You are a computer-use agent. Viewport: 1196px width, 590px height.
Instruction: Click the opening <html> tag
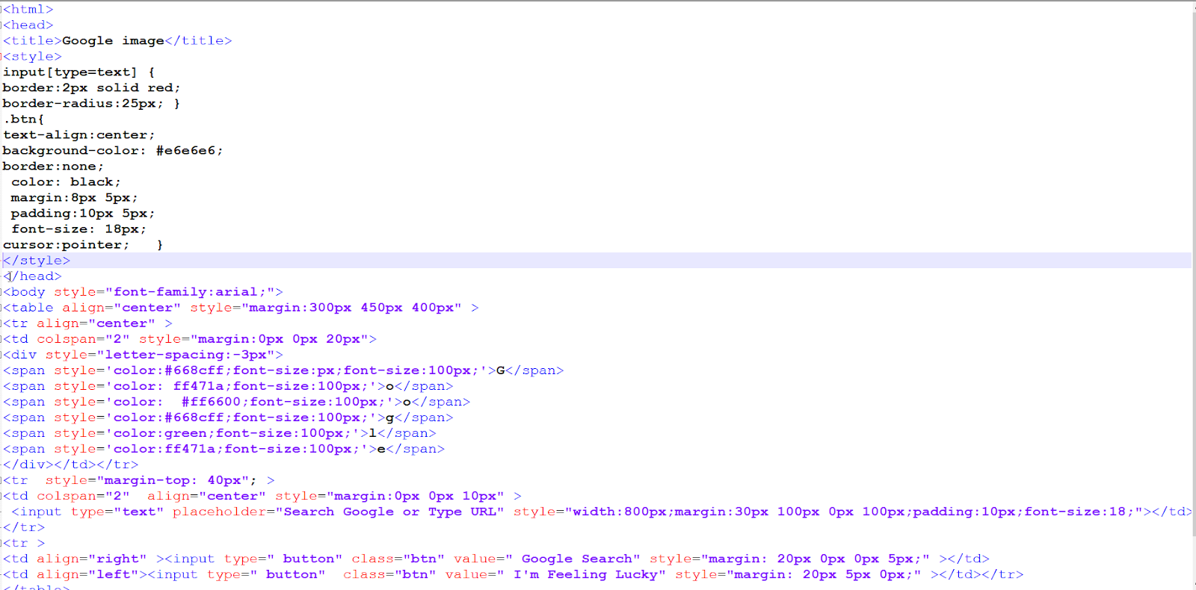[28, 9]
